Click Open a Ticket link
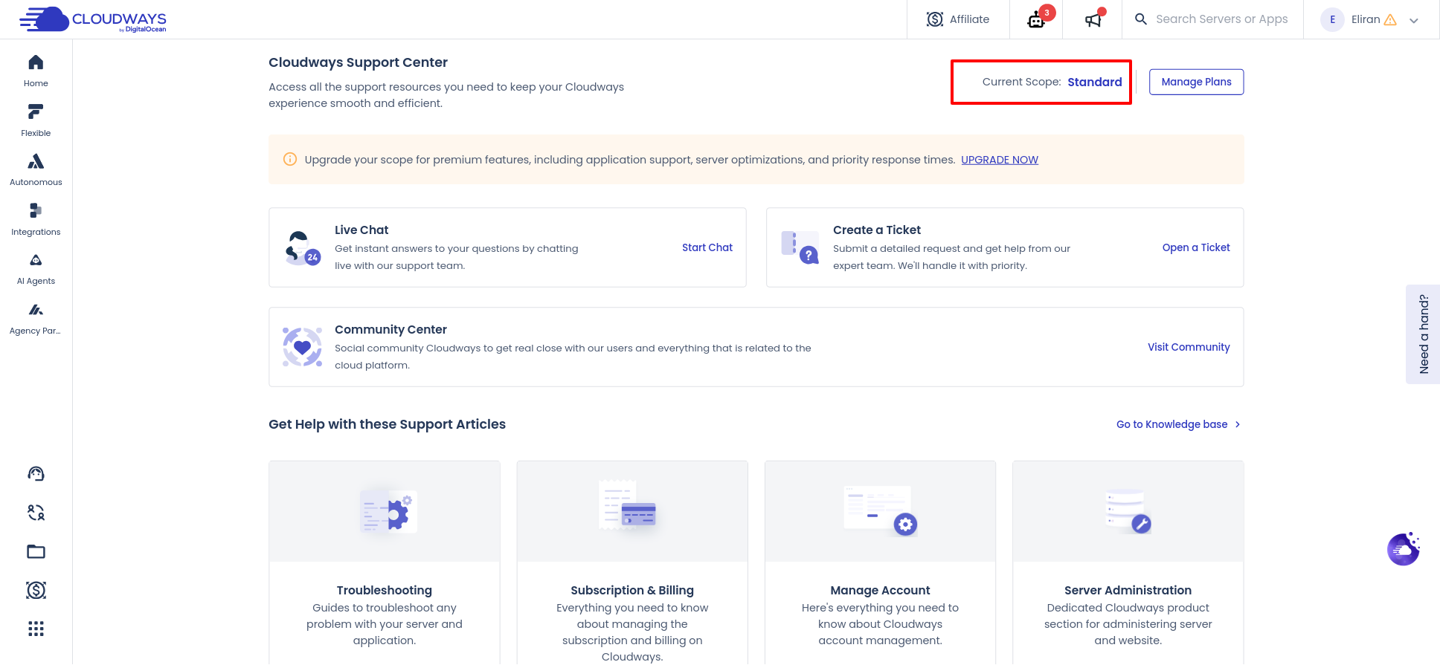 coord(1196,247)
